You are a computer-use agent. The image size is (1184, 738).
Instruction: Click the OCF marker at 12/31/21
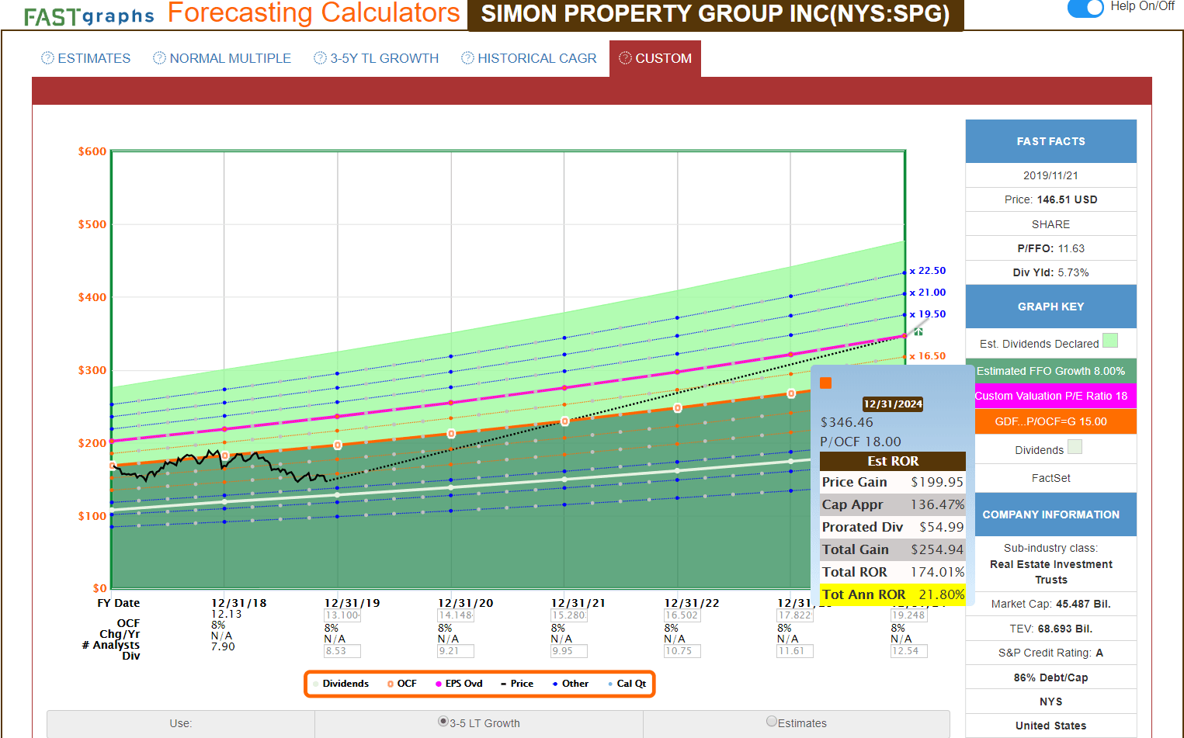point(564,421)
